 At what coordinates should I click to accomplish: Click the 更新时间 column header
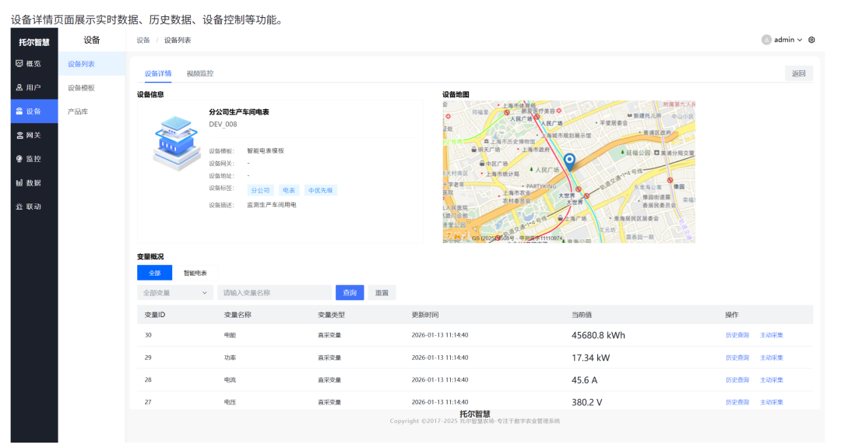[425, 315]
